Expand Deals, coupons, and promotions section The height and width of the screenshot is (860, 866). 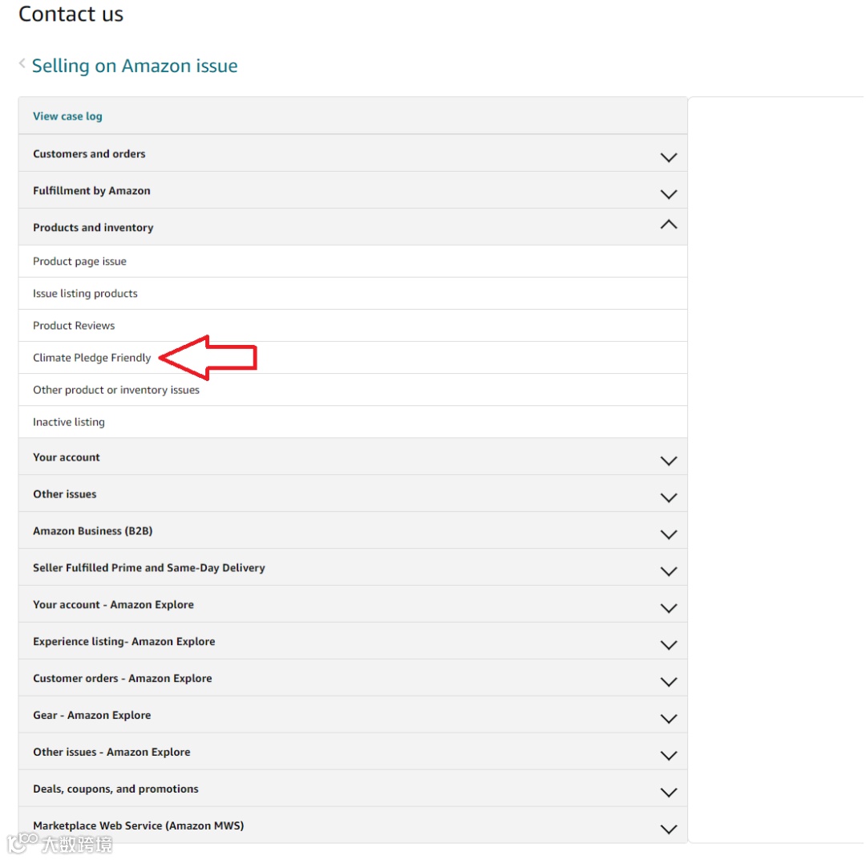[115, 789]
